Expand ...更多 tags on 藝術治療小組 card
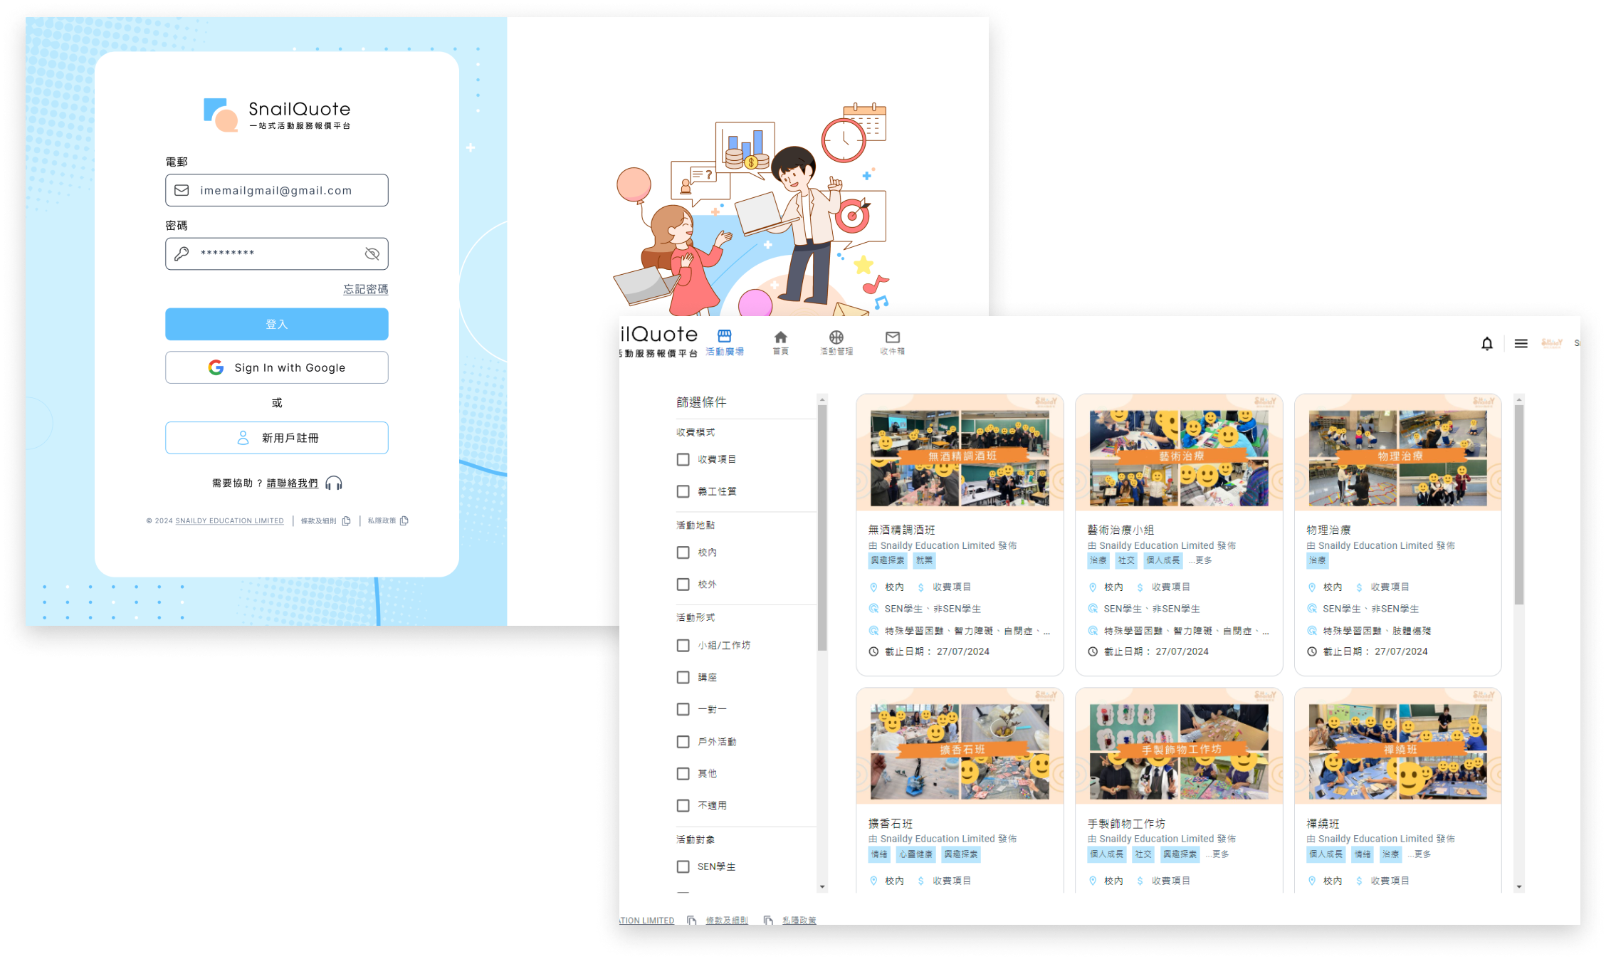 (x=1200, y=561)
